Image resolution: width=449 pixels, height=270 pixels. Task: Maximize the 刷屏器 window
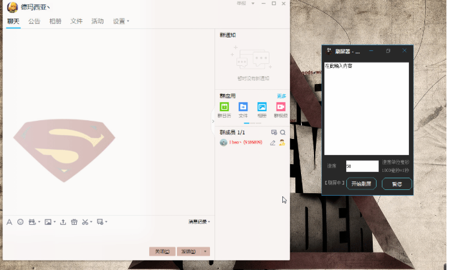388,50
